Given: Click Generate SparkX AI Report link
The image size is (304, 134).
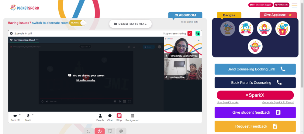Looking at the screenshot, I should 278,102.
